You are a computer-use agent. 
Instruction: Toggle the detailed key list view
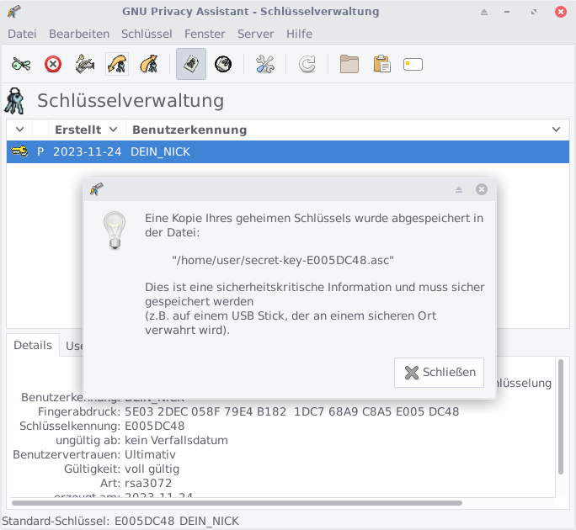[x=223, y=64]
